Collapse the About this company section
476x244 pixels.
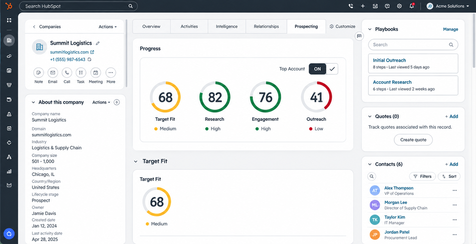(x=34, y=102)
